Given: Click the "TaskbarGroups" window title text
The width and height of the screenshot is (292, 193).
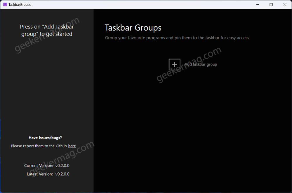Looking at the screenshot, I should 20,4.
